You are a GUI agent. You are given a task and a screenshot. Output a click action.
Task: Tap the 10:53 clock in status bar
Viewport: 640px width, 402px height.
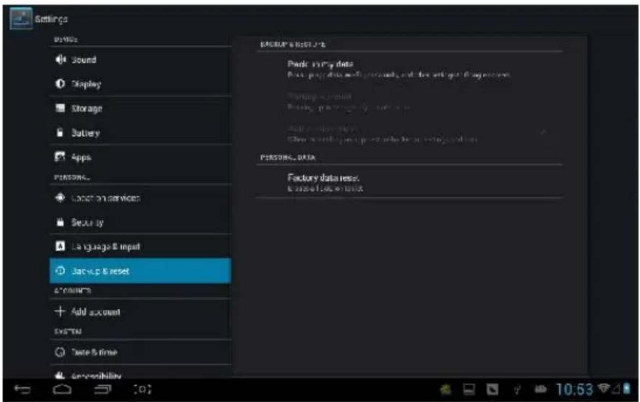point(574,390)
